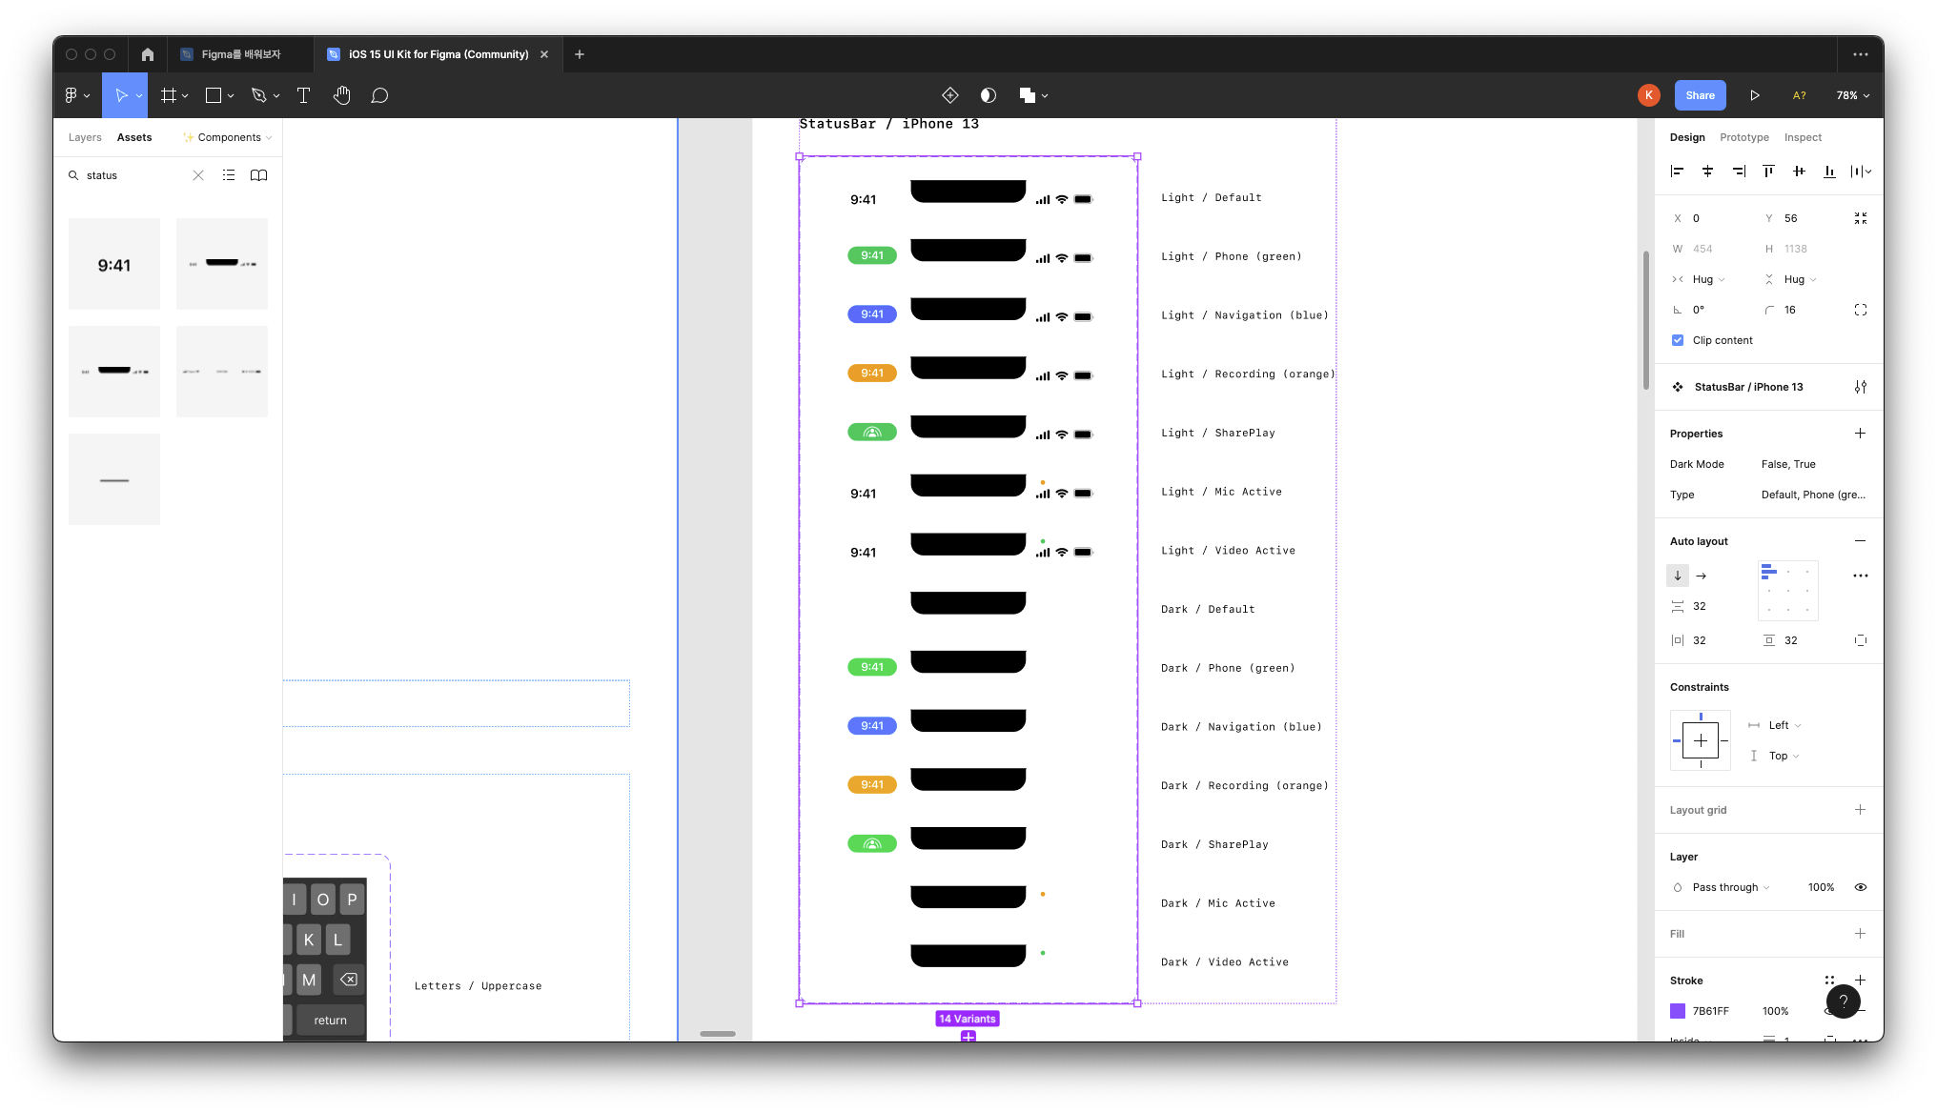The height and width of the screenshot is (1112, 1937).
Task: Expand the Pass through blend mode dropdown
Action: click(1730, 887)
